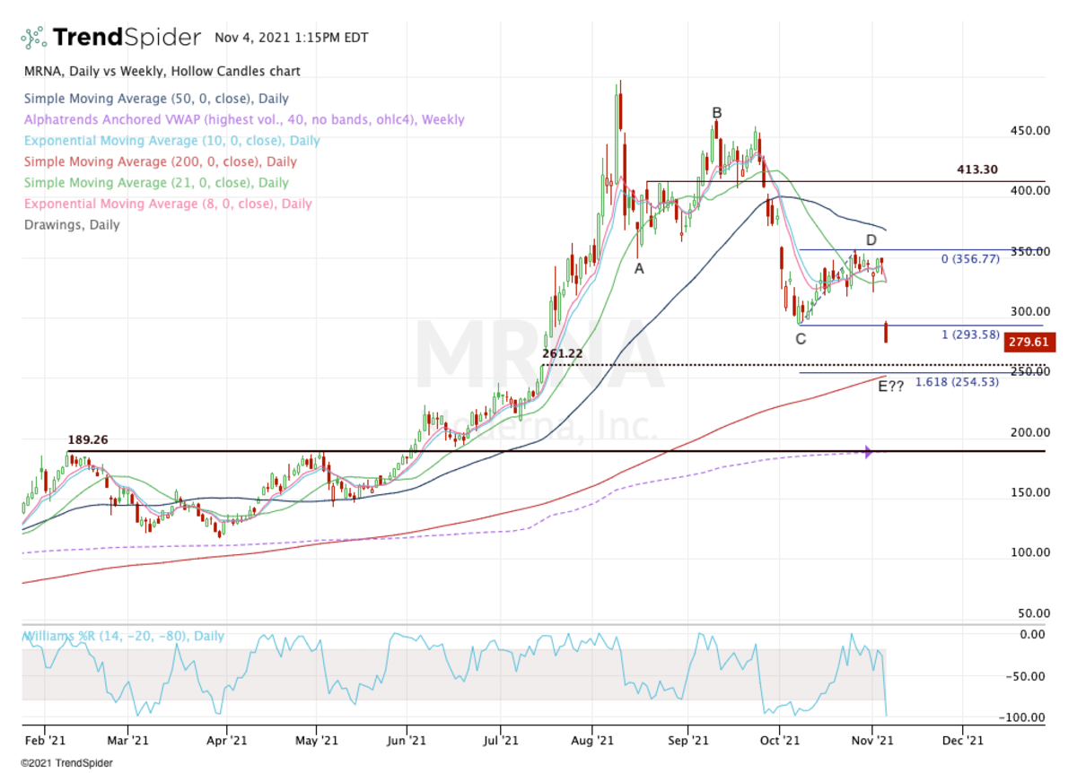Click the 200.00 price axis label
This screenshot has height=773, width=1077.
pos(1029,432)
